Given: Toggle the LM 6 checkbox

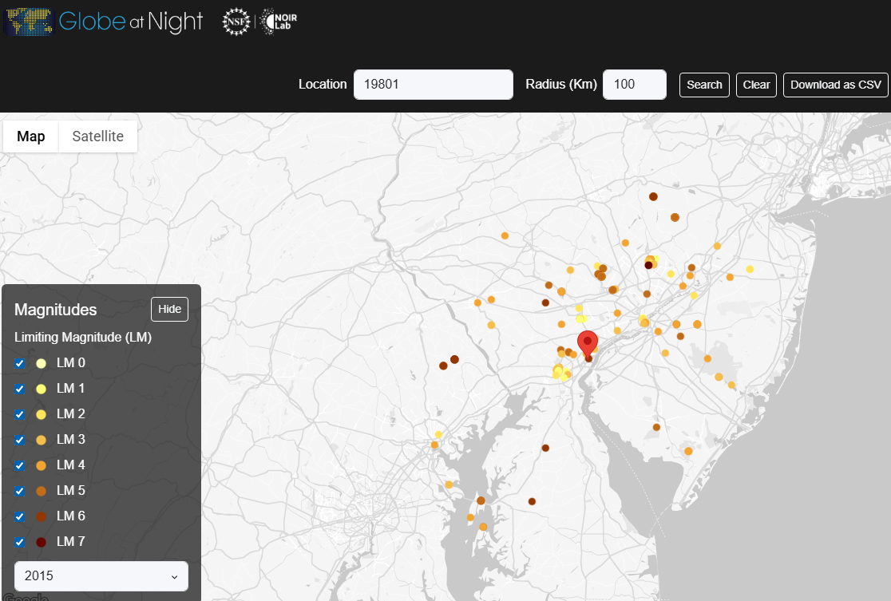Looking at the screenshot, I should [20, 517].
